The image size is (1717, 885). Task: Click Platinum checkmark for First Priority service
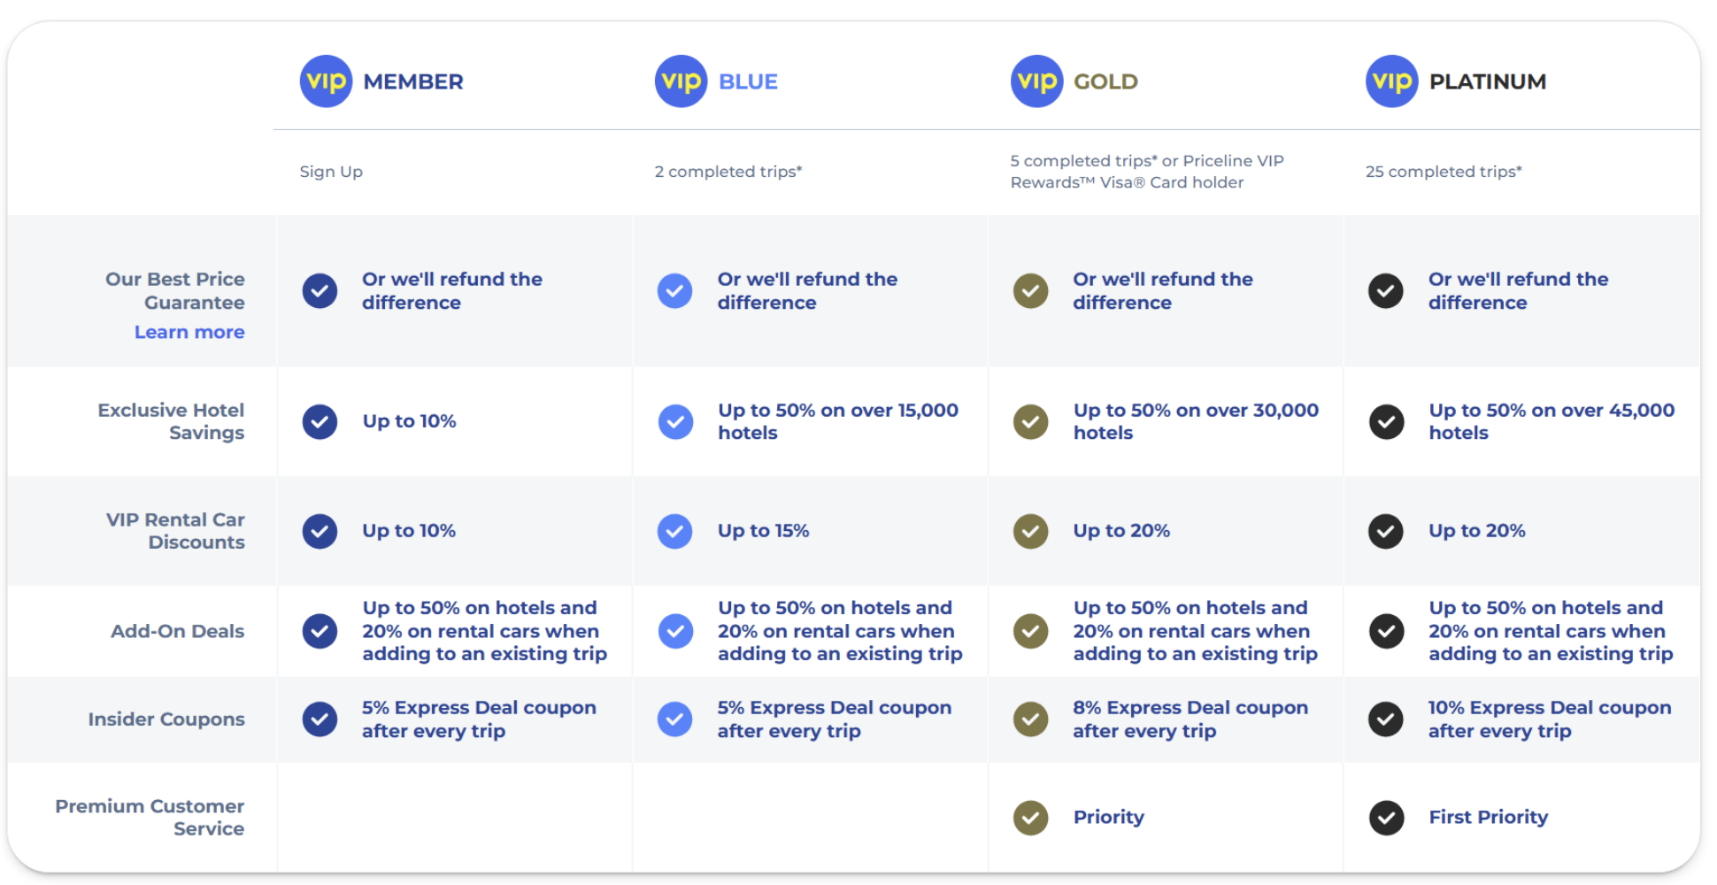[x=1386, y=818]
